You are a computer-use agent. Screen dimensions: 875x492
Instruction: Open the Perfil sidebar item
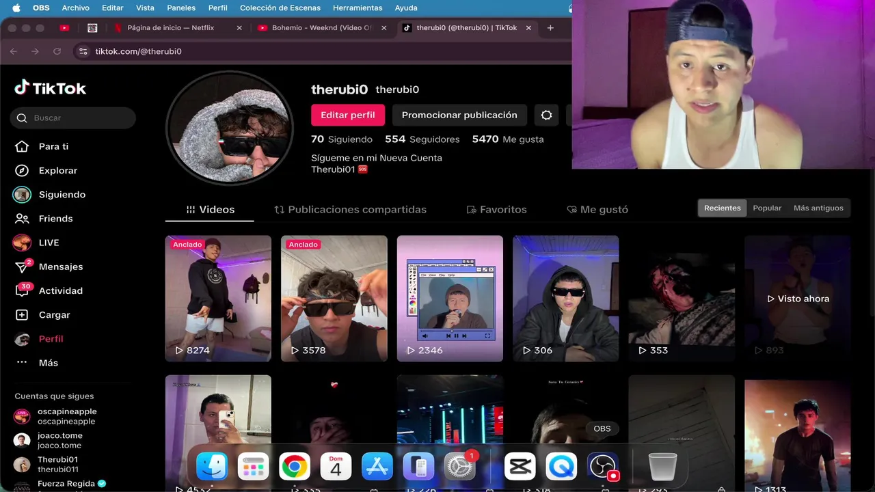(39, 339)
